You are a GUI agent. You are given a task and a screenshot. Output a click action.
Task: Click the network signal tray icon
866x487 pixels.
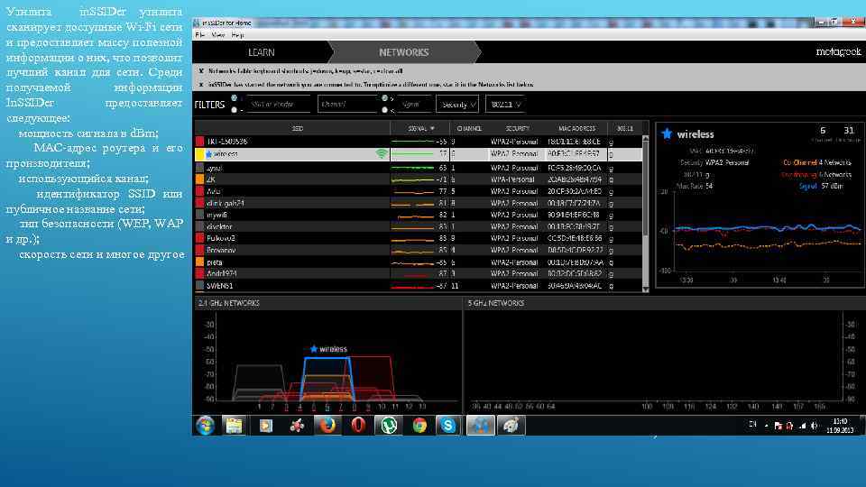point(802,426)
